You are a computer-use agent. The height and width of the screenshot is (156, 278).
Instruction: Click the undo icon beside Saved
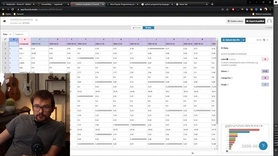264,40
